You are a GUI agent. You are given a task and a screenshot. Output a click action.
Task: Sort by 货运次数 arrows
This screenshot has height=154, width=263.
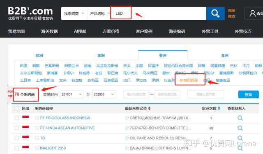pyautogui.click(x=219, y=108)
